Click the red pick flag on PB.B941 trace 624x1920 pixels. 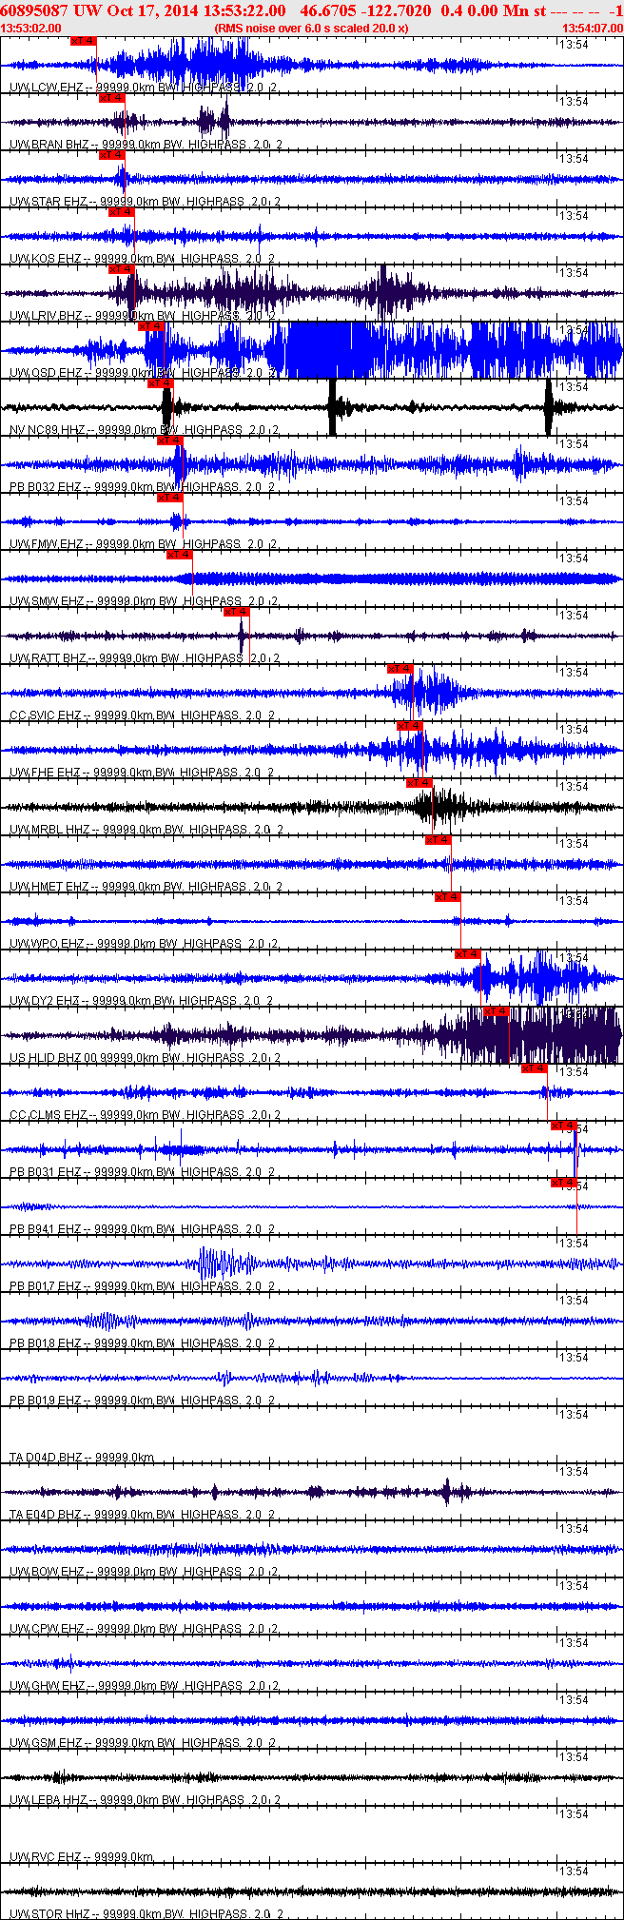[565, 1183]
